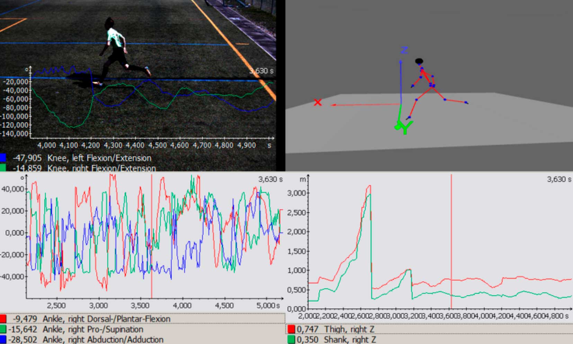
Task: Click the red X axis label in 3D view
Action: tap(317, 102)
